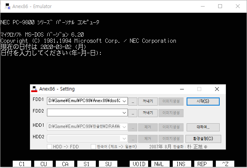This screenshot has width=247, height=168.
Task: Open the 대하여... about dialog
Action: click(x=203, y=127)
